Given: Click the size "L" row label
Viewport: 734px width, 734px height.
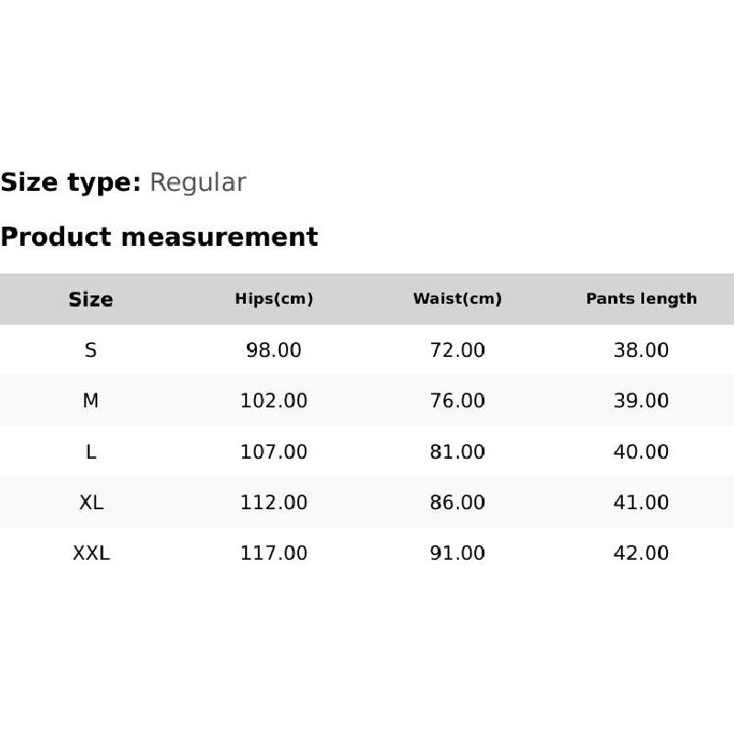Looking at the screenshot, I should click(x=91, y=452).
